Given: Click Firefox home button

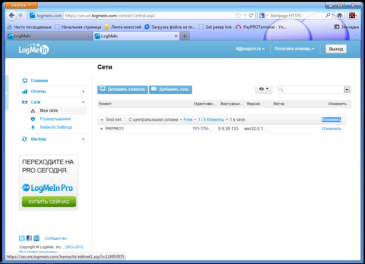Looking at the screenshot, I should tap(340, 15).
